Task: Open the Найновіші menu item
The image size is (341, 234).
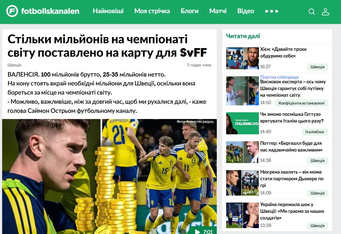Action: pyautogui.click(x=108, y=11)
